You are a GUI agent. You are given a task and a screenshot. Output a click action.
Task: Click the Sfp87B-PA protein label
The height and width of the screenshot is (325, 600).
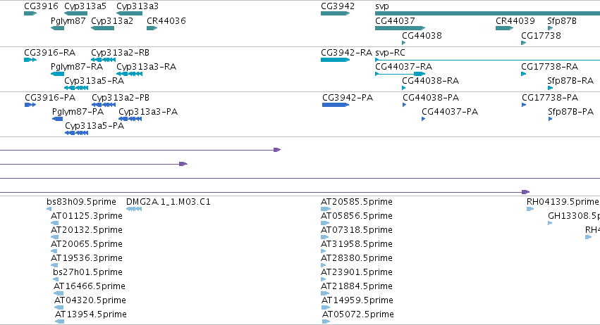click(x=571, y=112)
